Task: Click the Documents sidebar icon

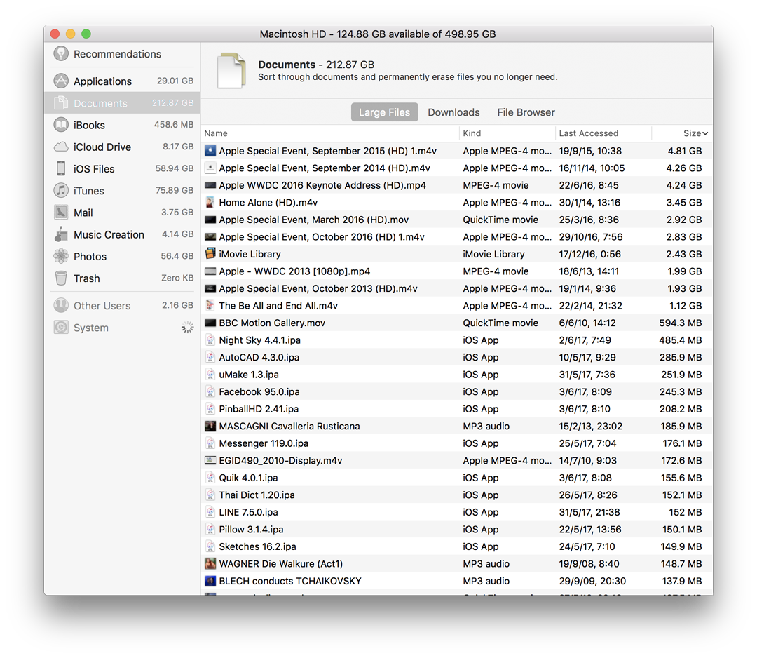Action: [x=61, y=103]
